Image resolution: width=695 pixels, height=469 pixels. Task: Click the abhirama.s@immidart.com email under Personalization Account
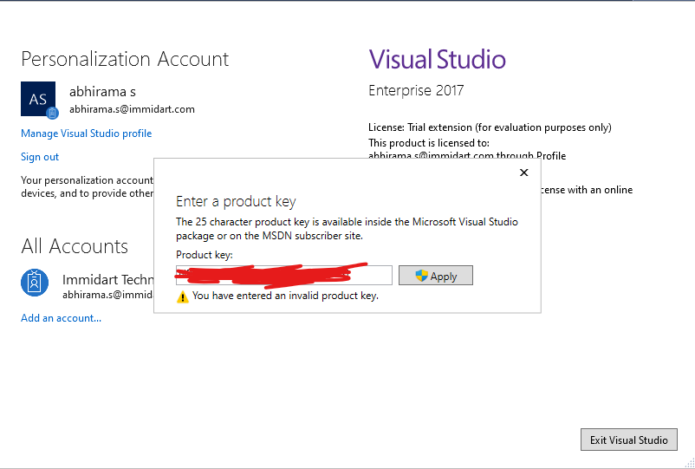pyautogui.click(x=132, y=109)
